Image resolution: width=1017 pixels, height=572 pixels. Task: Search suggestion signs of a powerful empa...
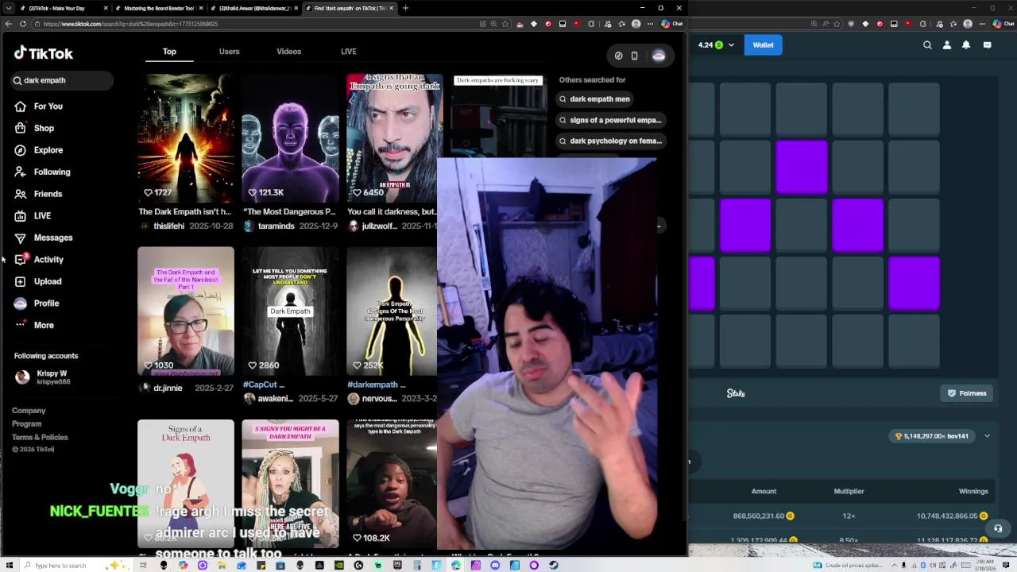click(x=610, y=120)
